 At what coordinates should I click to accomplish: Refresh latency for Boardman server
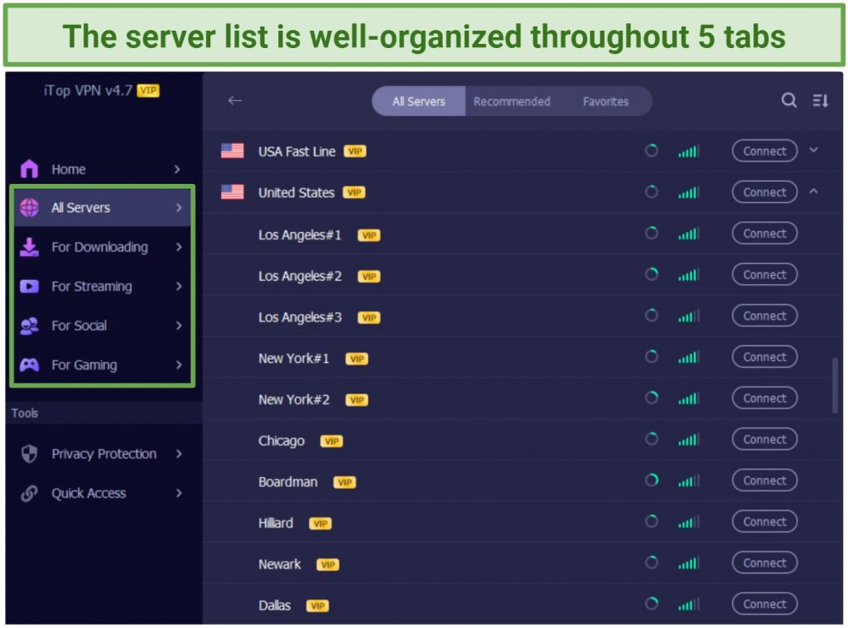point(652,481)
